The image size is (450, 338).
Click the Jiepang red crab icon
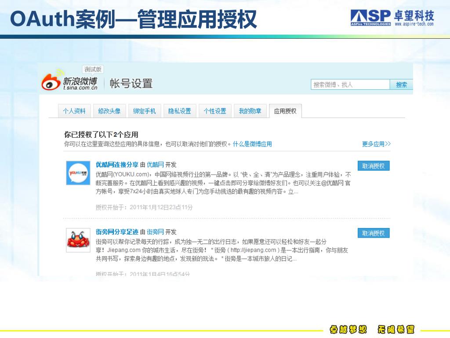tap(78, 240)
